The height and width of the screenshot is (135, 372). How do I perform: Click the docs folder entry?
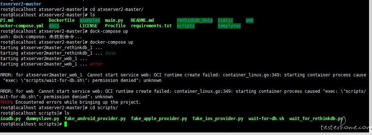click(x=54, y=26)
